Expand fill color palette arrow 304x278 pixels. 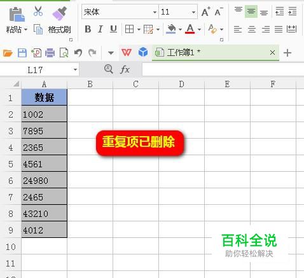(180, 29)
